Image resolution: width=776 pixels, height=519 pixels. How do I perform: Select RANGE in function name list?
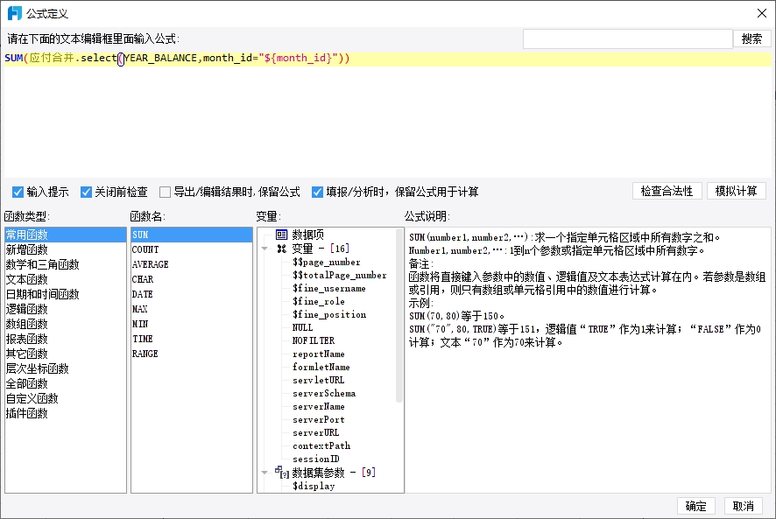click(192, 354)
